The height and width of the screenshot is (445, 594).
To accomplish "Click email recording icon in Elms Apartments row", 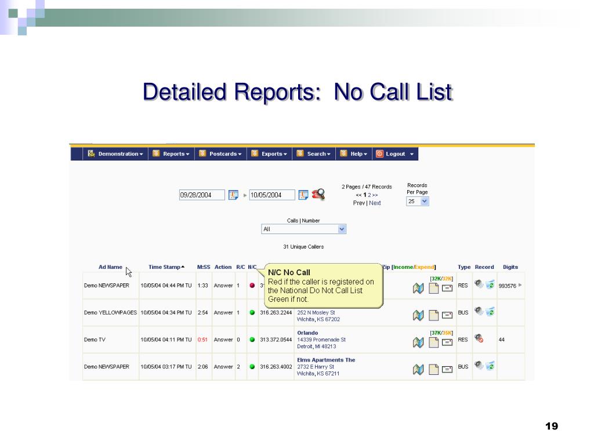I will pyautogui.click(x=490, y=366).
